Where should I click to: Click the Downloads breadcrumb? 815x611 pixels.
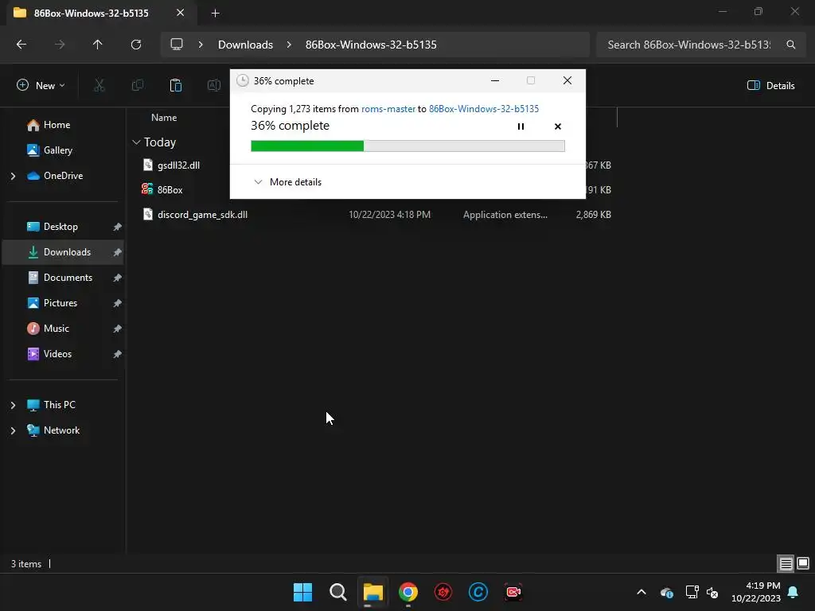245,45
